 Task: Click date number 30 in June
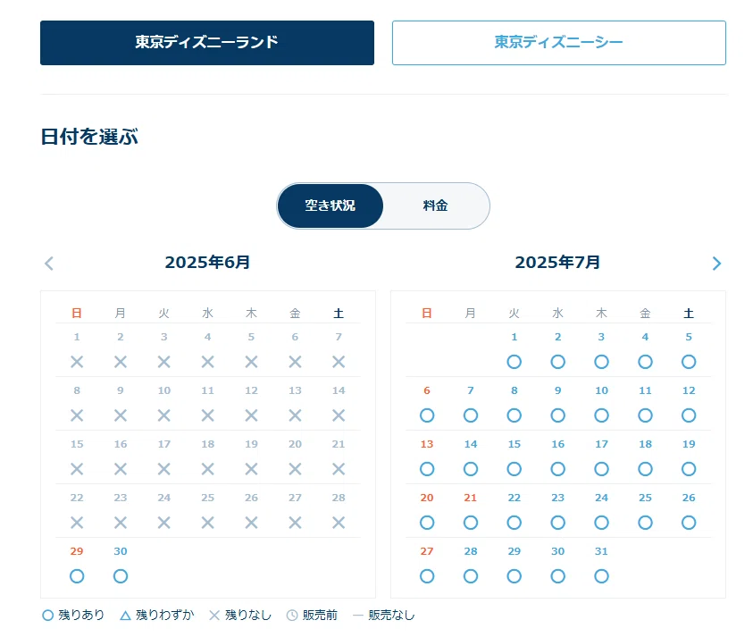[121, 551]
